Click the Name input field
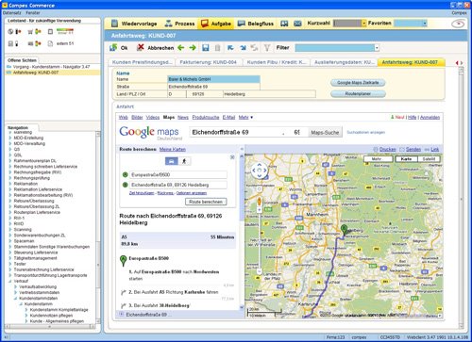This screenshot has width=472, height=342. (213, 79)
